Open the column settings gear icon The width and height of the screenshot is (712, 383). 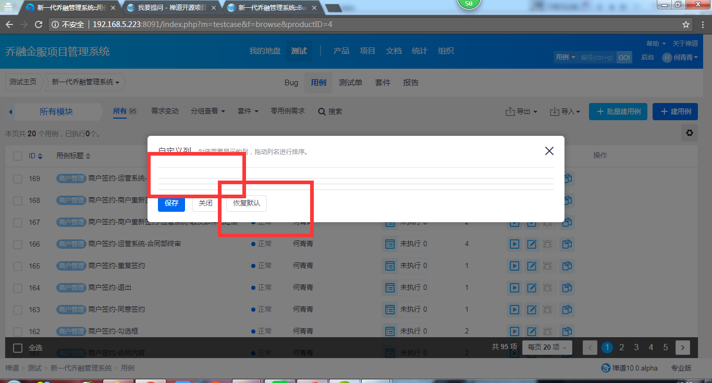[x=690, y=133]
